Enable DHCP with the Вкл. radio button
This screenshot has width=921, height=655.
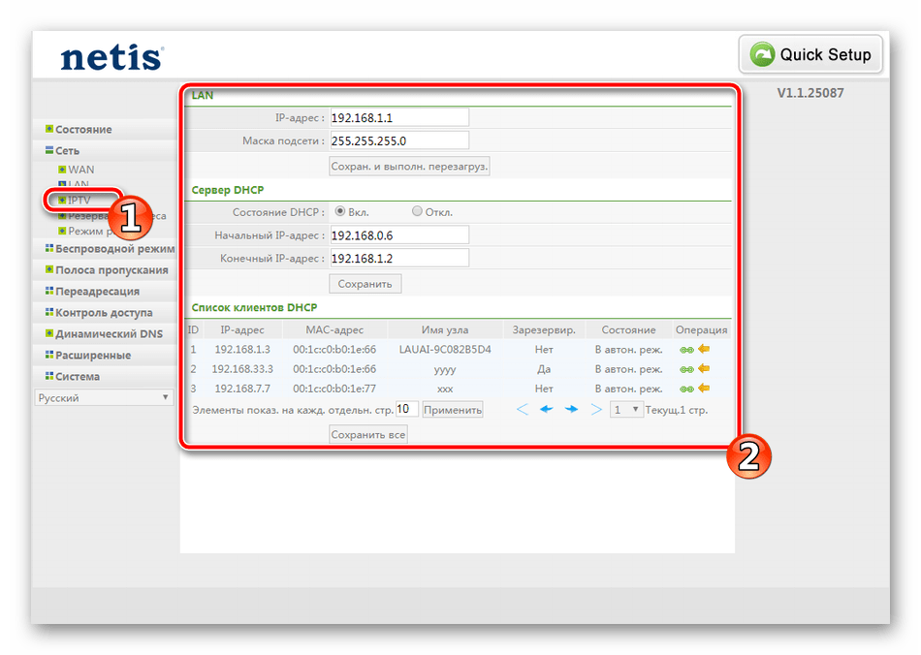pyautogui.click(x=340, y=212)
